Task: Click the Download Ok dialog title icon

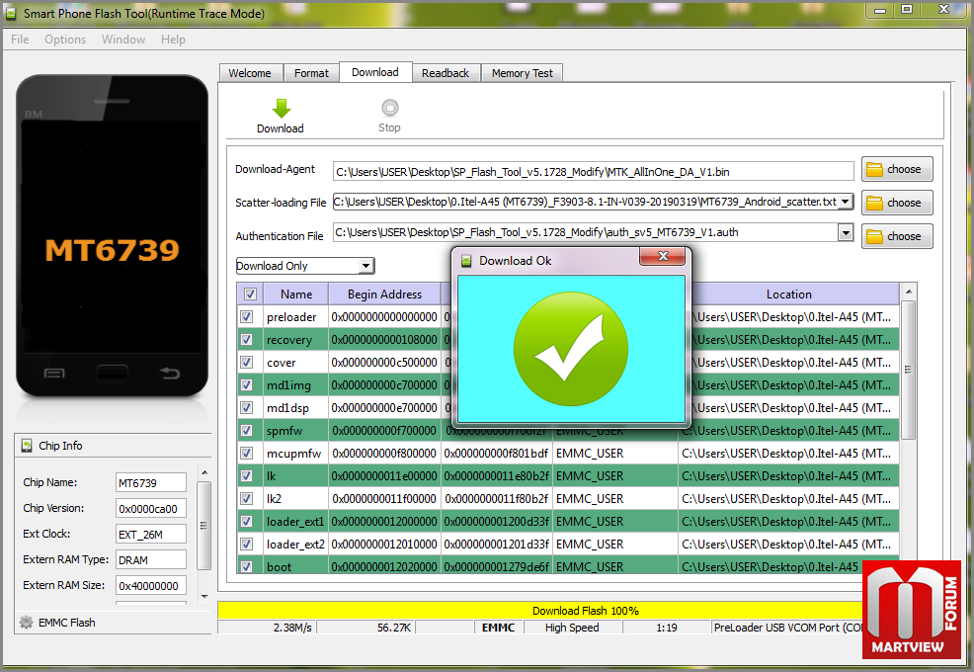Action: coord(466,261)
